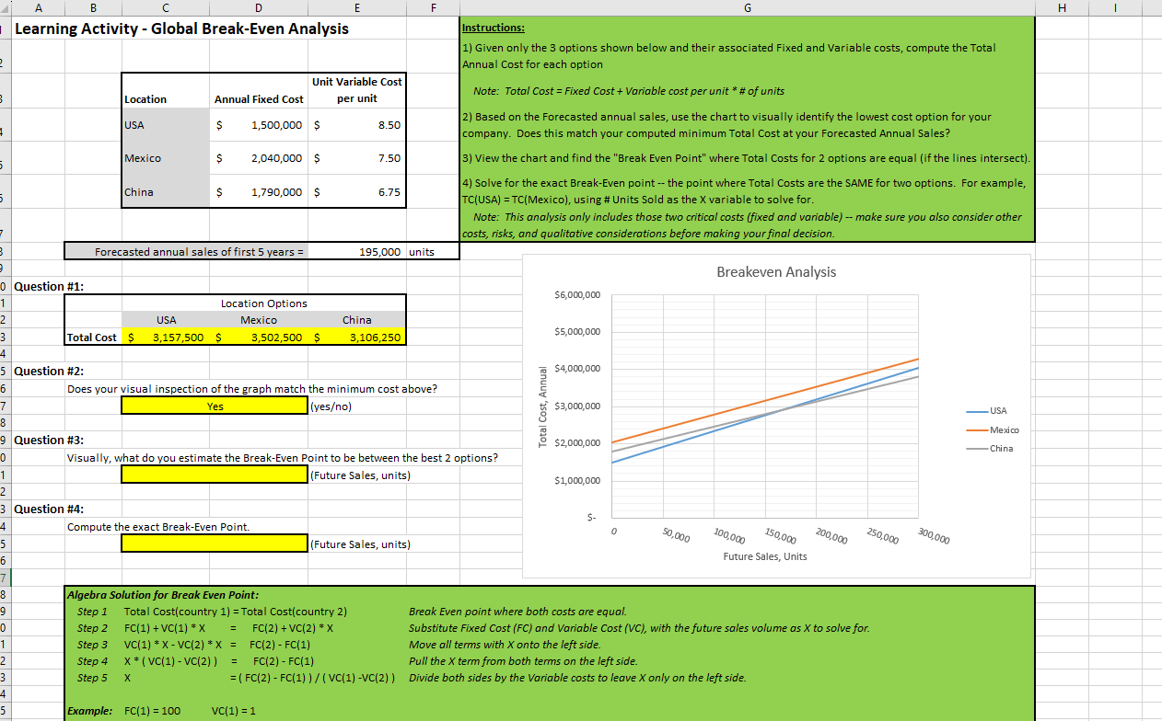This screenshot has width=1162, height=721.
Task: Click the 'Example:' label
Action: click(91, 711)
